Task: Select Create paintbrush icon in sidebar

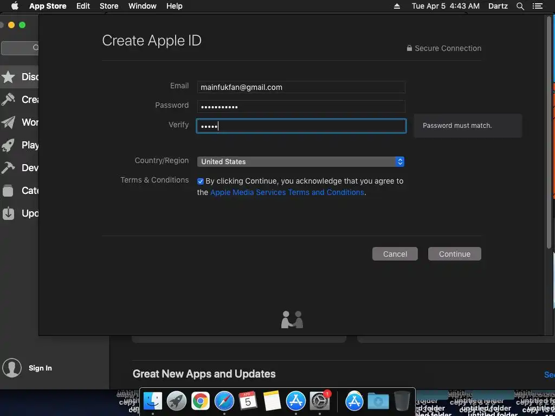Action: (8, 100)
